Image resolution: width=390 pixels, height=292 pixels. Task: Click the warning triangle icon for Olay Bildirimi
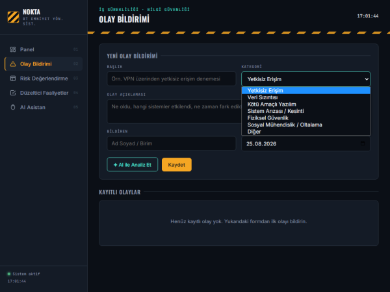pos(13,64)
